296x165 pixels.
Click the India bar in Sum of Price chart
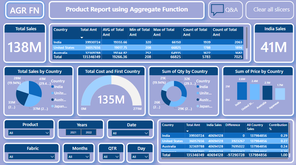point(242,91)
